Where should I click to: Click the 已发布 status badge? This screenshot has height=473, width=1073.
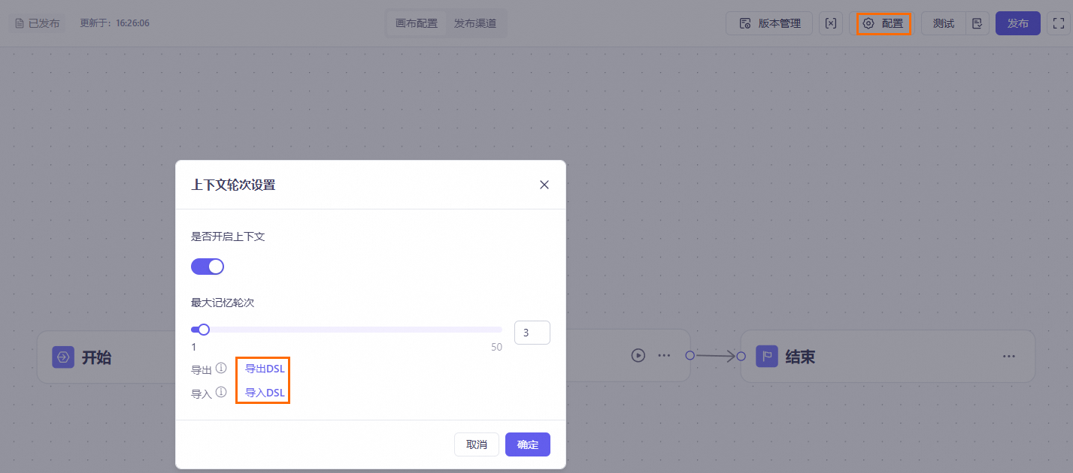point(37,23)
